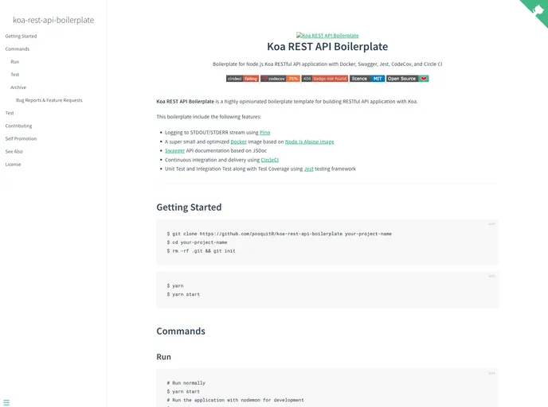Go to License in sidebar
548x407 pixels.
13,165
